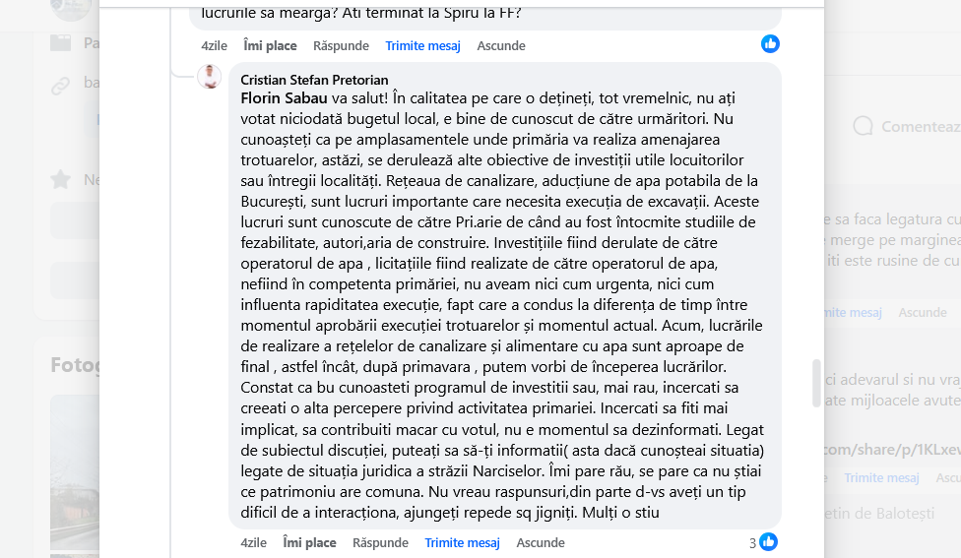Click Trimite mesaj under Cristian's long comment

click(x=462, y=542)
